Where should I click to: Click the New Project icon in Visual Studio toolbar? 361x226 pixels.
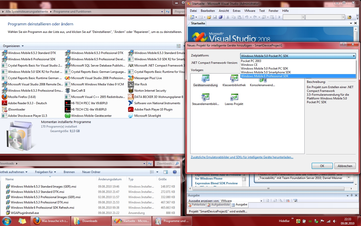click(192, 17)
